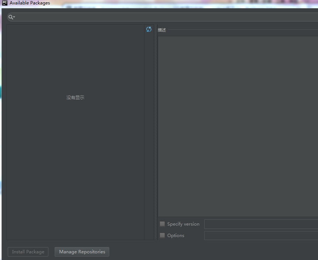Viewport: 318px width, 260px height.
Task: Open the Specify version combo box
Action: tap(261, 224)
